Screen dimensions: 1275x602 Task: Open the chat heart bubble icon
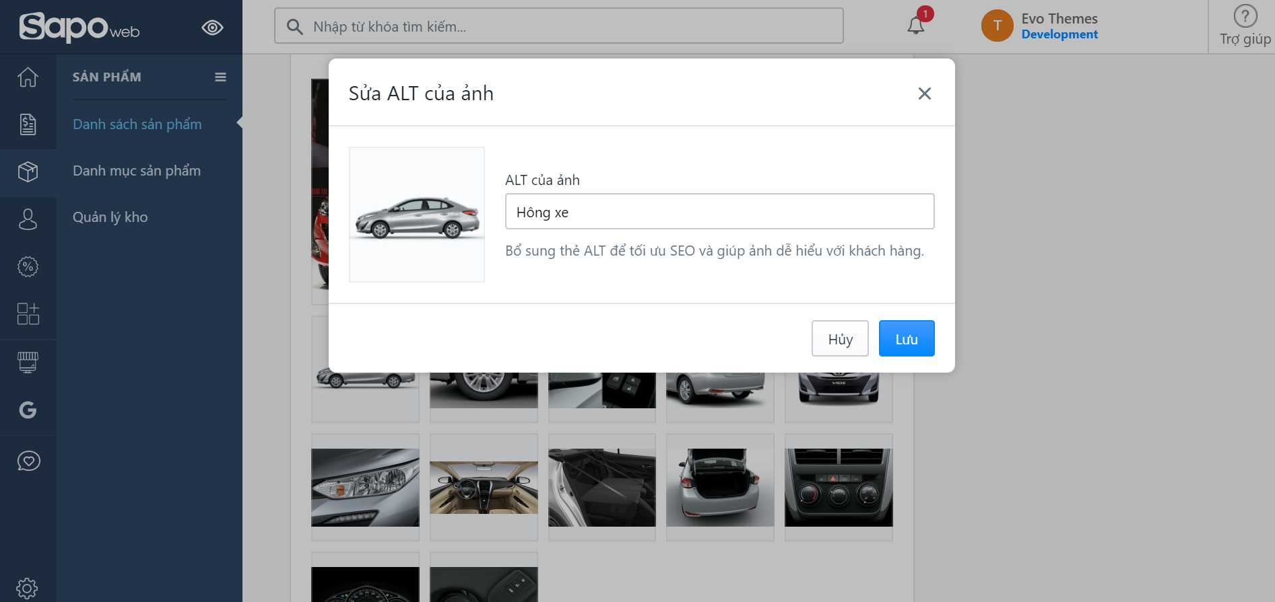click(x=28, y=461)
